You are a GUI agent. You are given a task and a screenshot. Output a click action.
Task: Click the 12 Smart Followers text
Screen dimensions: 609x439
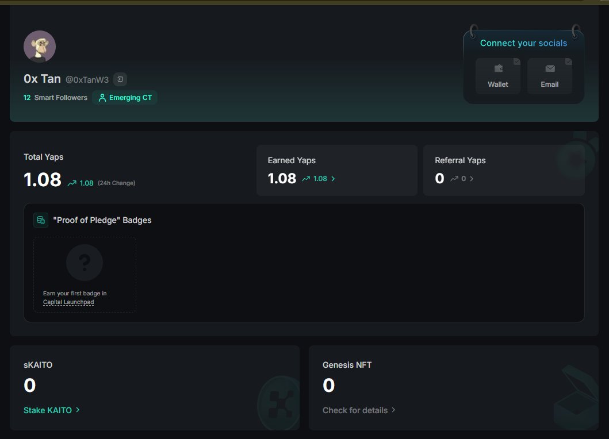click(56, 98)
